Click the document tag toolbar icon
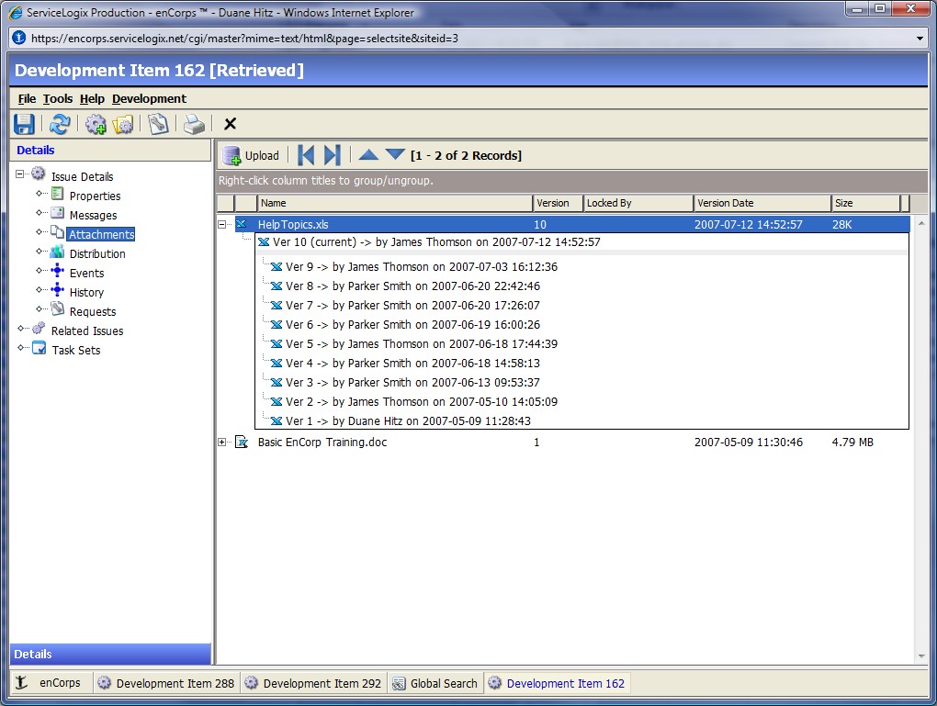 coord(158,124)
